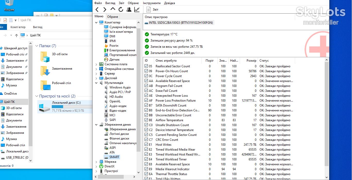352x180 pixels.
Task: Switch to the Обране tab
Action: pyautogui.click(x=113, y=17)
